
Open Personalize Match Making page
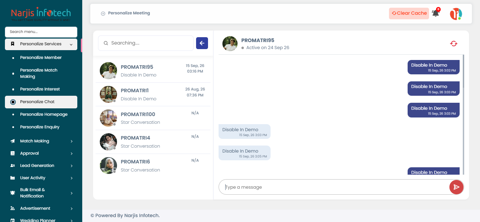click(x=39, y=73)
